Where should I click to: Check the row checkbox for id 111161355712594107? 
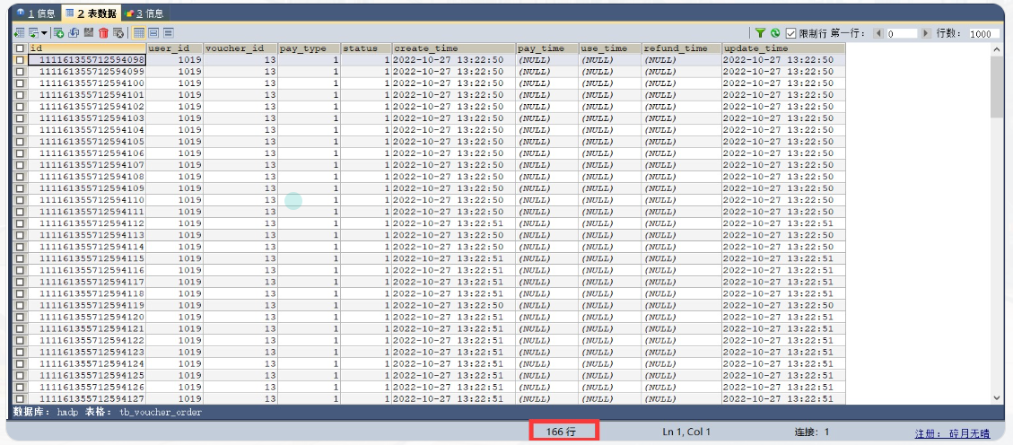click(x=20, y=165)
